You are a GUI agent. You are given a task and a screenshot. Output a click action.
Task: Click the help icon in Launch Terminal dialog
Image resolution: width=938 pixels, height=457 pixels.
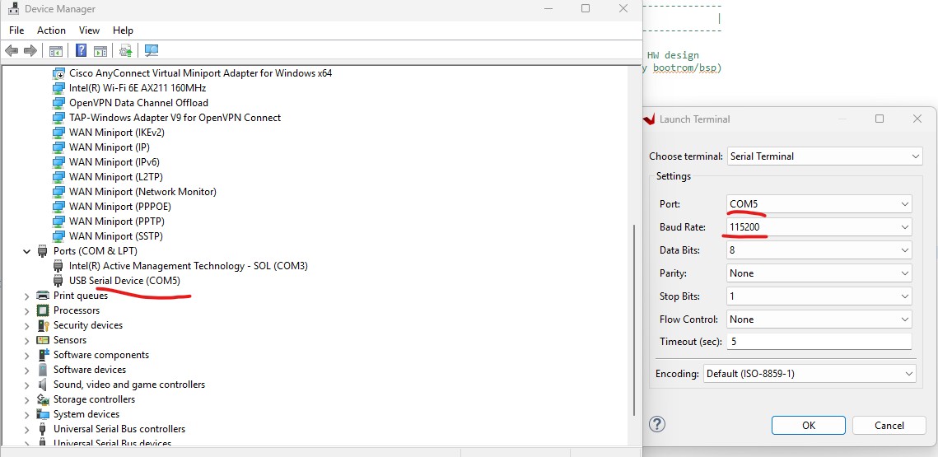pos(656,424)
